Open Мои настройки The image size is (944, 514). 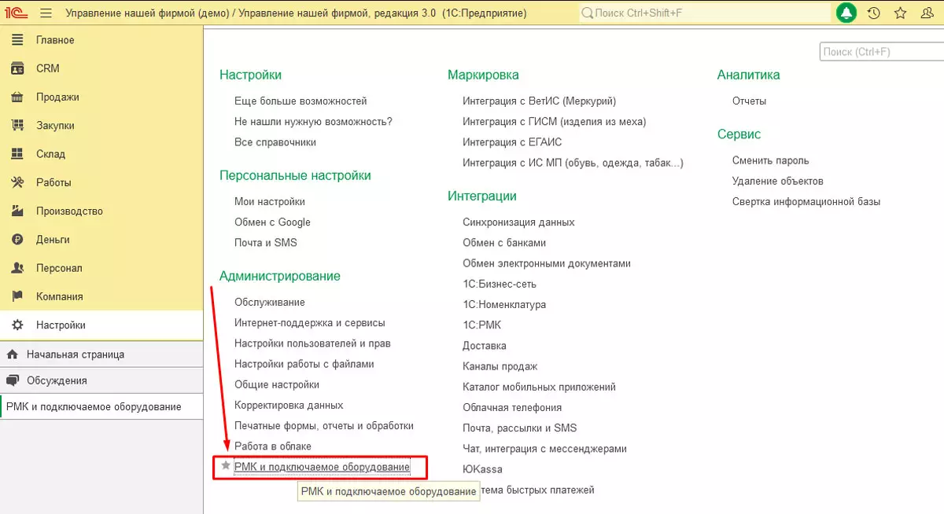point(270,202)
